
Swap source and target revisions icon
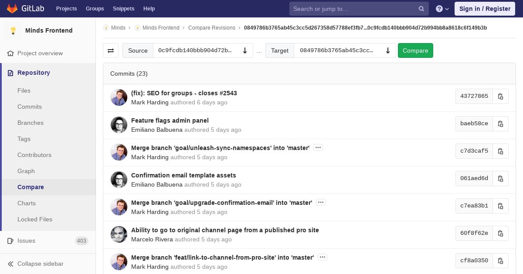click(x=111, y=50)
